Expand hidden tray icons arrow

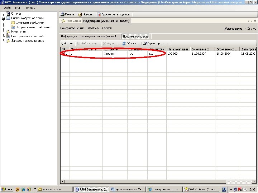click(231, 189)
